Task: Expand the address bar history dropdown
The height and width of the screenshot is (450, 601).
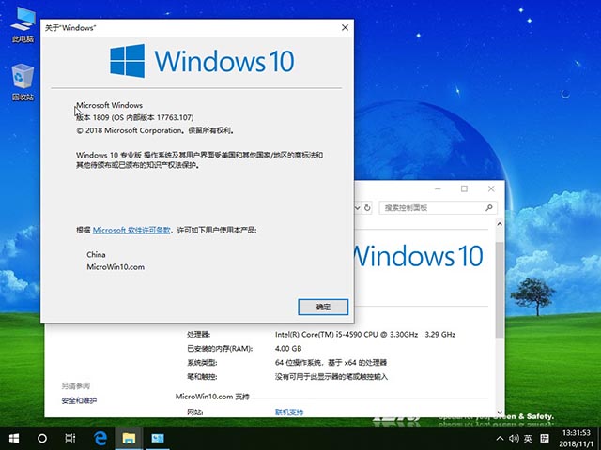Action: click(357, 208)
